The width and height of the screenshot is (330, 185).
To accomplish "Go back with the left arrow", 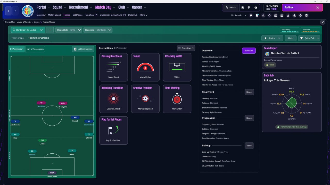I will tap(9, 11).
